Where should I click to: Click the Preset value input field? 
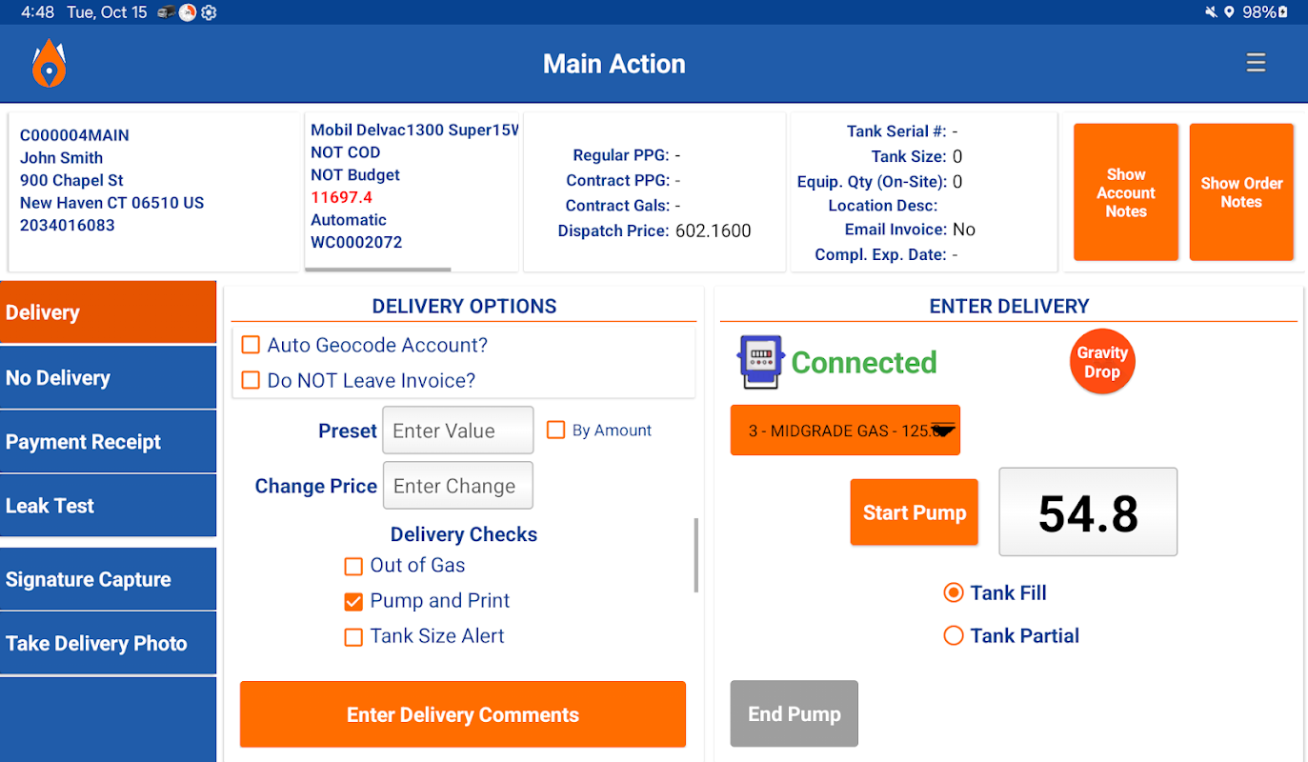tap(457, 431)
